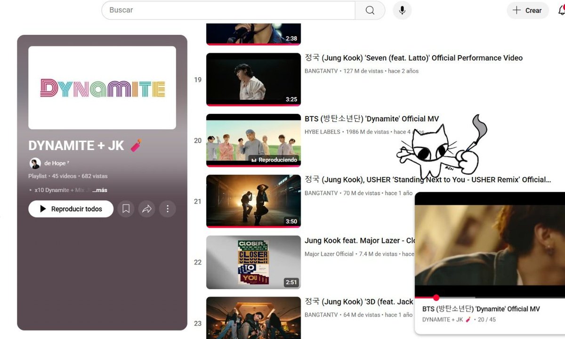Screen dimensions: 565x339
Task: Click Standing Next to You USHER Remix title
Action: (x=428, y=179)
